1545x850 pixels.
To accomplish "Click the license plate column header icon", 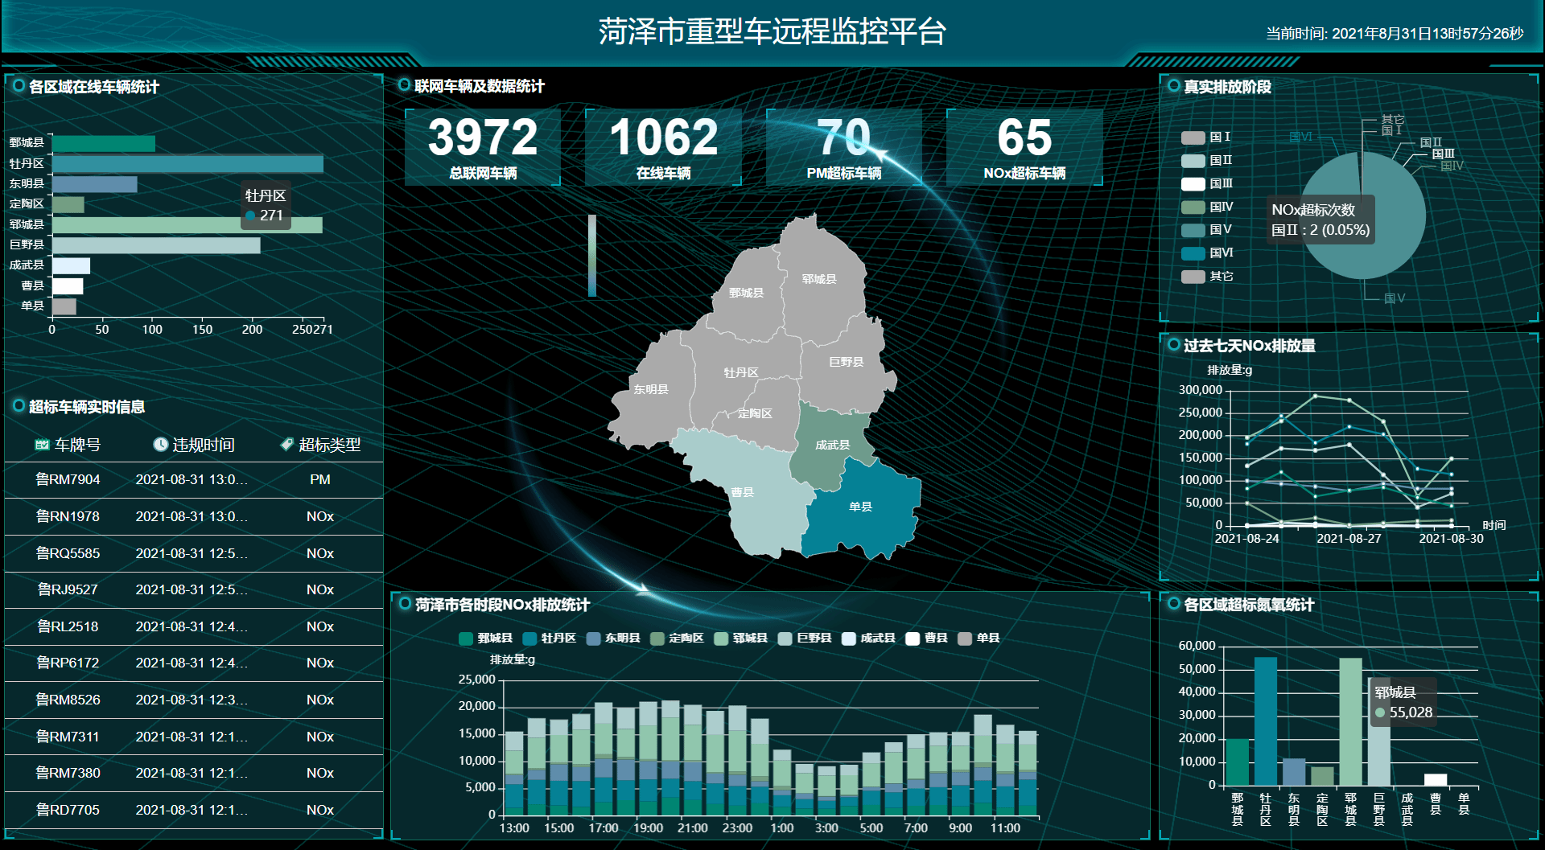I will tap(42, 445).
